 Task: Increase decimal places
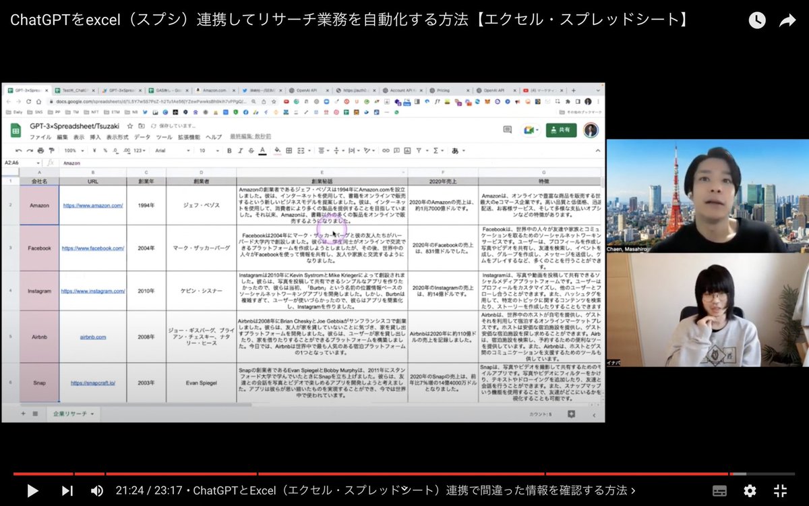(127, 150)
